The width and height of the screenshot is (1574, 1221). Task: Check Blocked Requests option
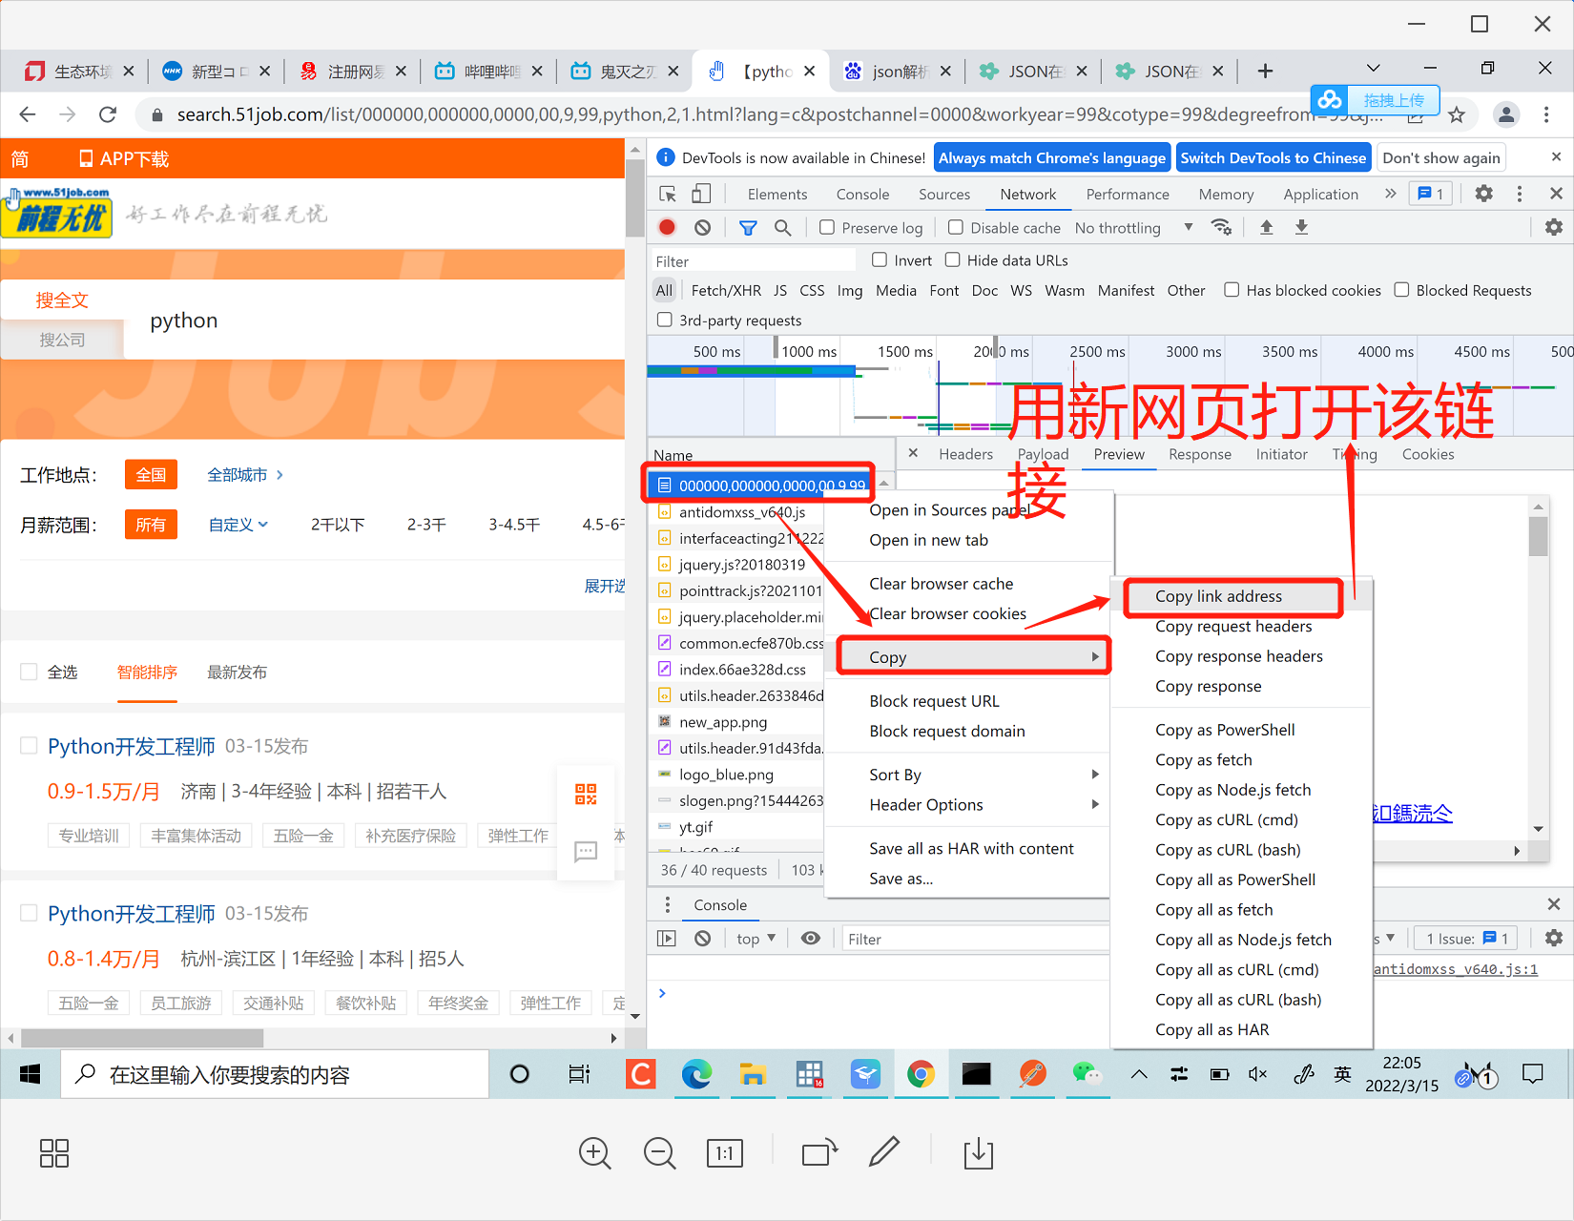click(1401, 290)
